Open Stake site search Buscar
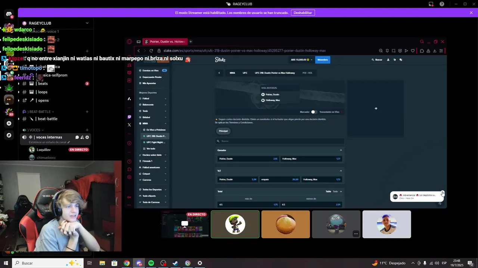 click(x=377, y=60)
